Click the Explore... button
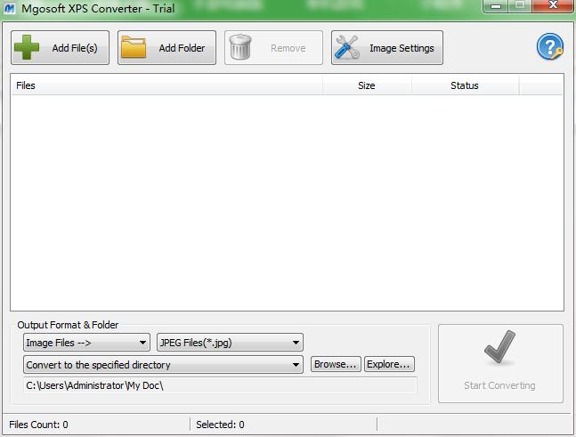 click(389, 364)
